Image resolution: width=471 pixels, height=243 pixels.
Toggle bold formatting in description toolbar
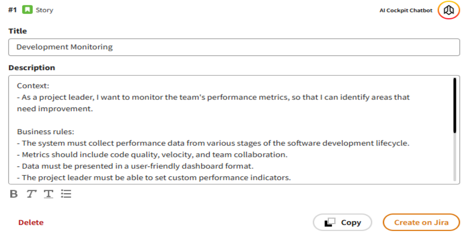point(14,194)
